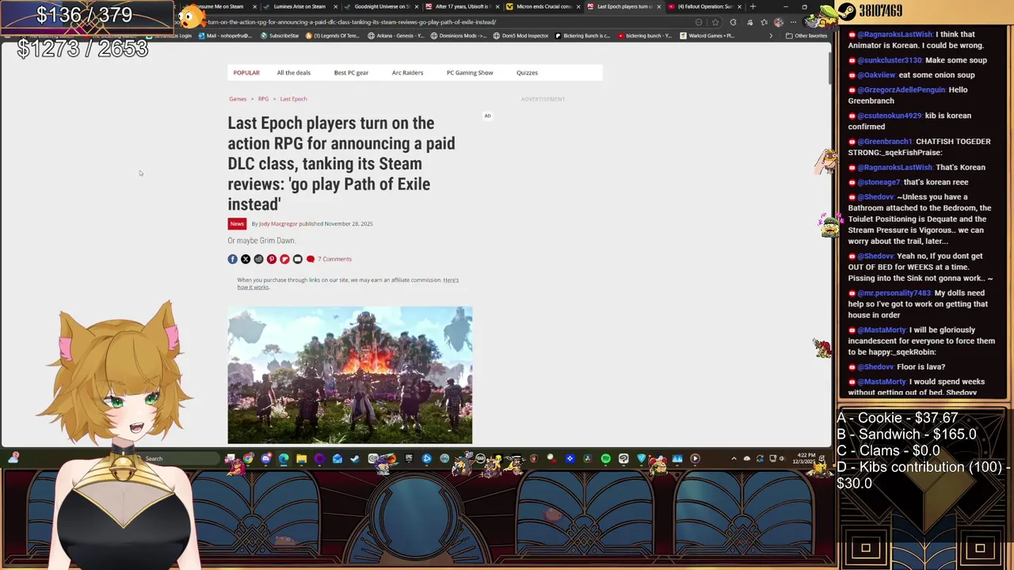Viewport: 1014px width, 570px height.
Task: Show hidden system tray icons
Action: coord(734,458)
